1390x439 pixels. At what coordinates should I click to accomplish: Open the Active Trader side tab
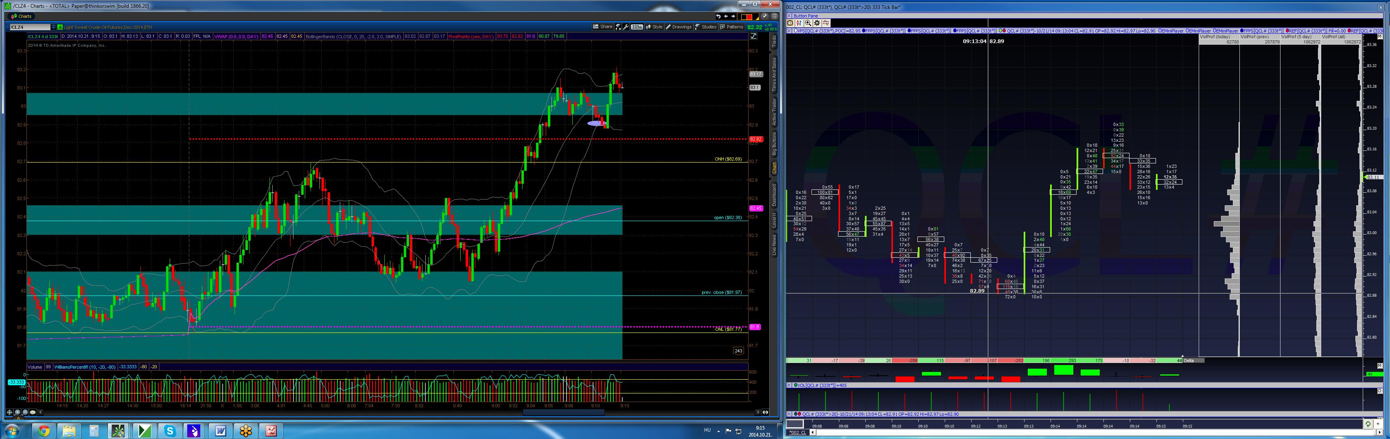774,111
